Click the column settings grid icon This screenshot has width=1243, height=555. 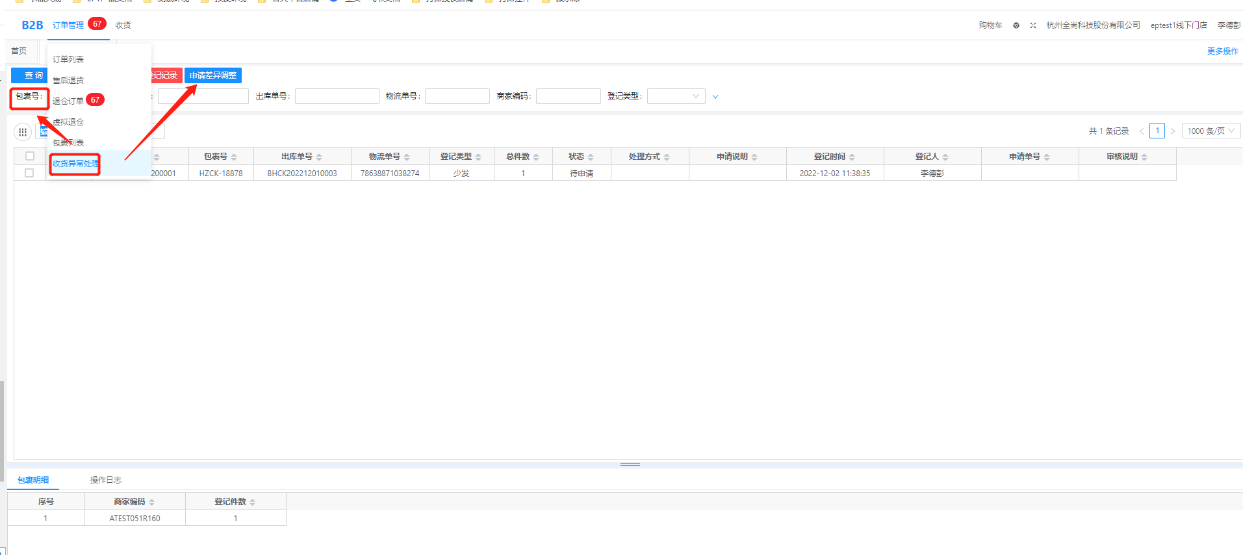23,132
